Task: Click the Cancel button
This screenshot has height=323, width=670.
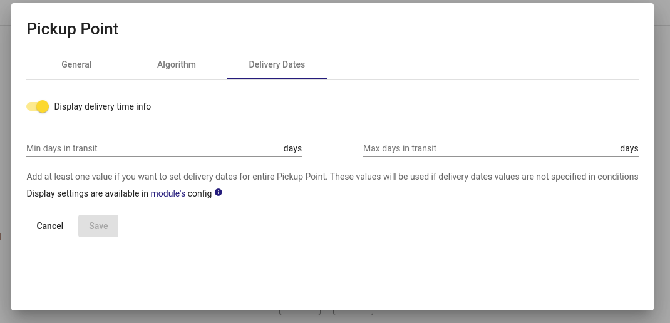Action: (x=50, y=226)
